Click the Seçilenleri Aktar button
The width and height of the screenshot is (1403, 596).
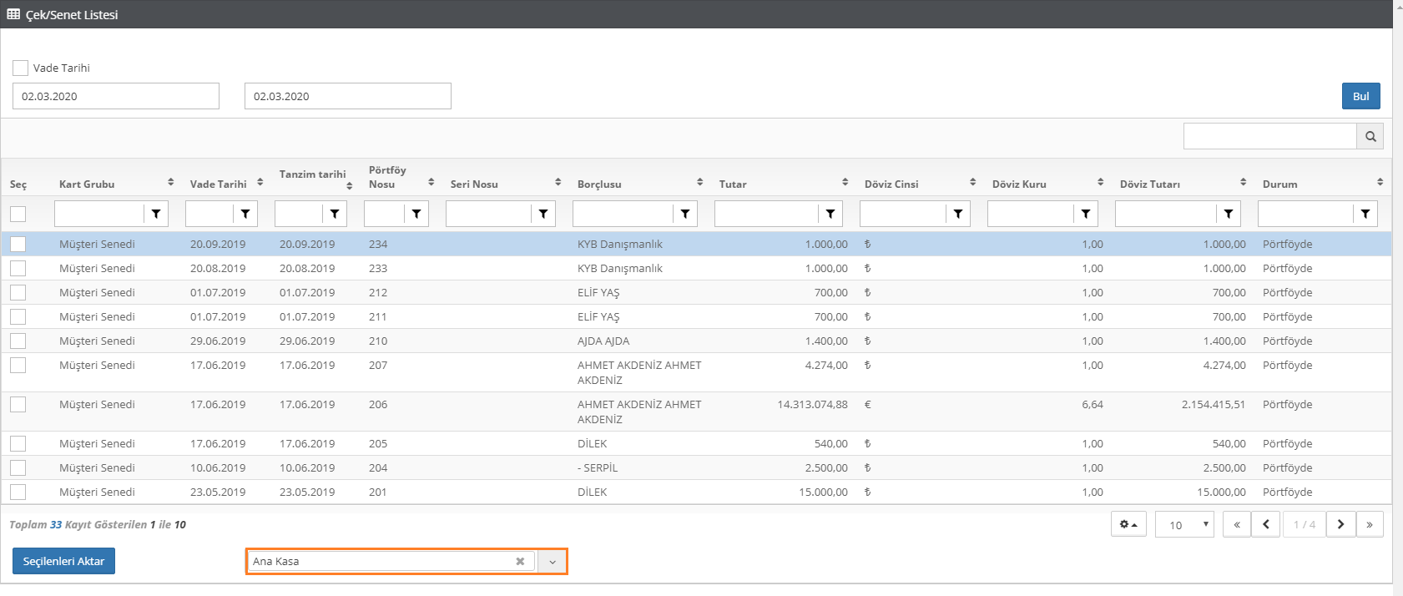(x=63, y=561)
